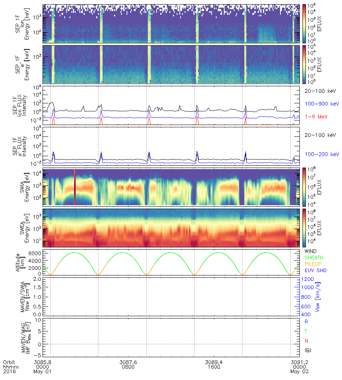Select the WIND region legend label
The width and height of the screenshot is (342, 380).
[312, 252]
